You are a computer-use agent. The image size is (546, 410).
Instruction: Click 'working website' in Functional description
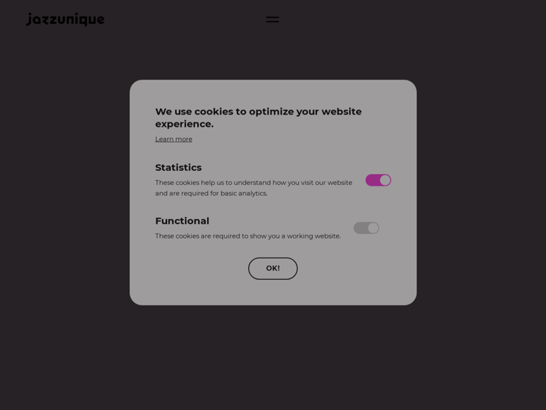pos(314,236)
